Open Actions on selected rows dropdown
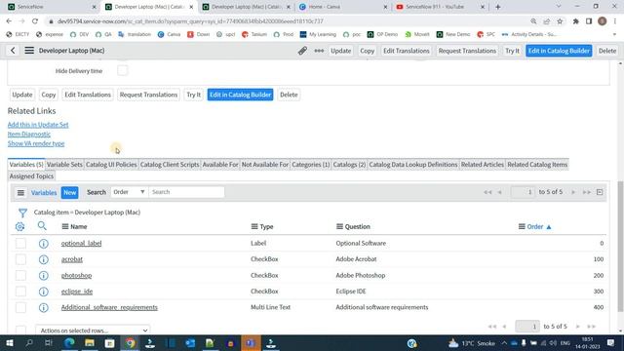 click(93, 331)
